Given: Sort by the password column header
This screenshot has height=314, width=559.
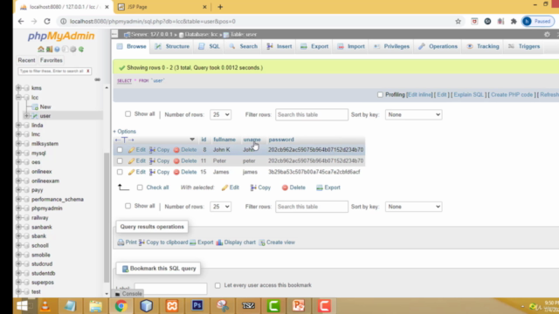Looking at the screenshot, I should pos(281,140).
